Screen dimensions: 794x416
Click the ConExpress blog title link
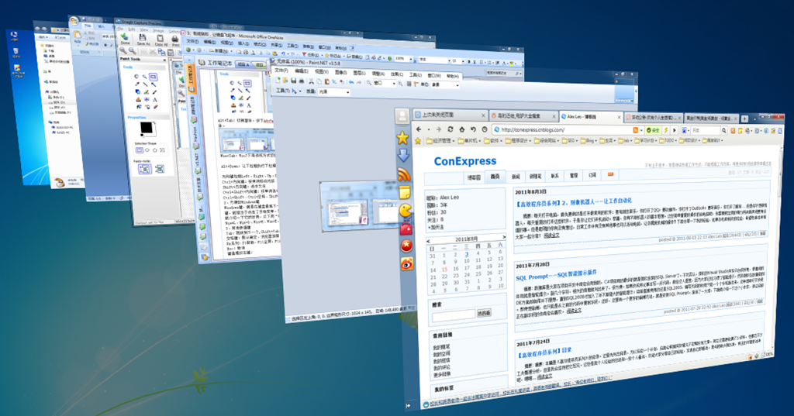pyautogui.click(x=465, y=161)
